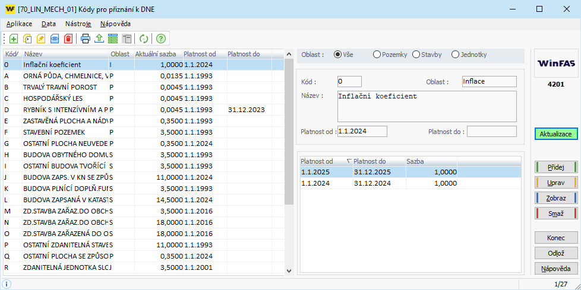The width and height of the screenshot is (581, 290).
Task: Open the Nápověda menu
Action: click(x=115, y=24)
